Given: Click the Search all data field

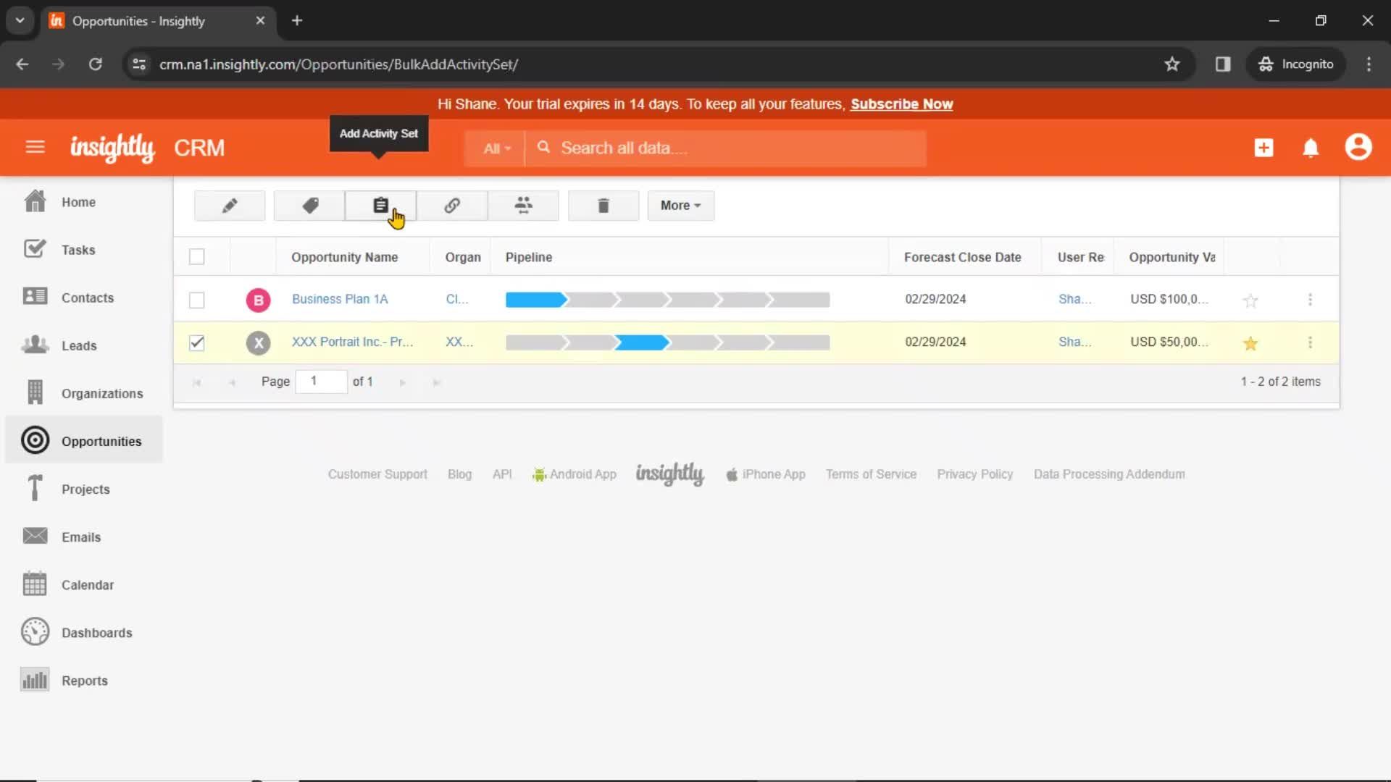Looking at the screenshot, I should pyautogui.click(x=726, y=148).
